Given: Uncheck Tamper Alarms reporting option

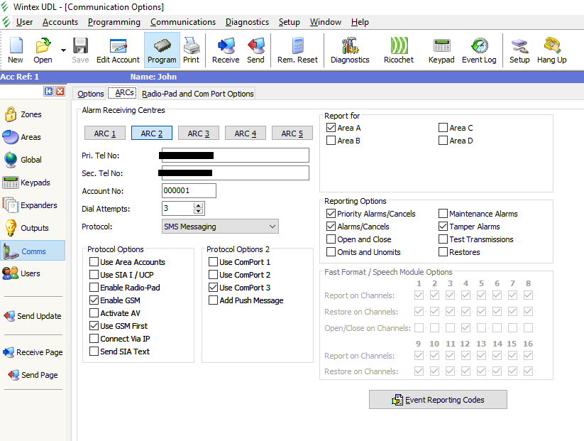Looking at the screenshot, I should pyautogui.click(x=443, y=227).
